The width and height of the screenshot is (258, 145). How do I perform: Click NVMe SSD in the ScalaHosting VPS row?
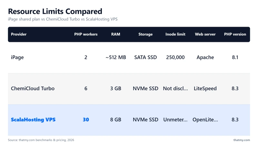[145, 120]
